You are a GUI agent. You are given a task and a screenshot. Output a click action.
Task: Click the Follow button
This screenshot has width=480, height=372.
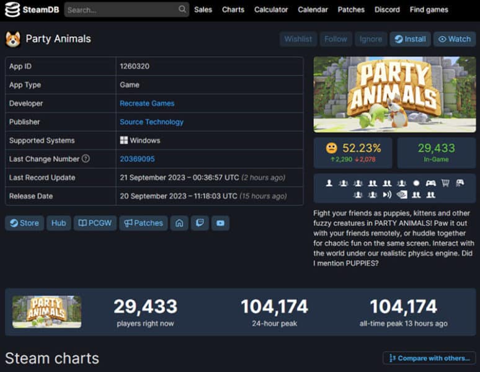[x=336, y=39]
